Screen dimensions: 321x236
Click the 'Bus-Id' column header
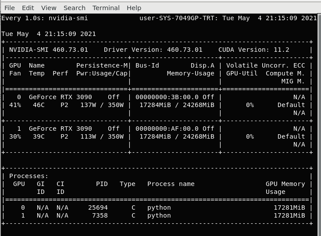point(147,65)
